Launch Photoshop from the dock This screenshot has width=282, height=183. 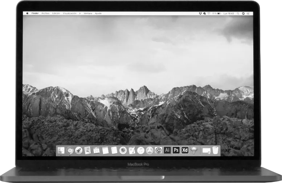[176, 150]
